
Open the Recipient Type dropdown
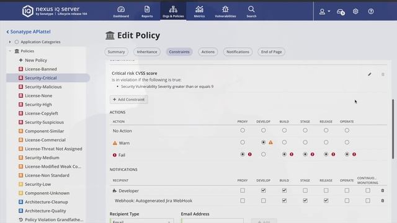pos(141,221)
